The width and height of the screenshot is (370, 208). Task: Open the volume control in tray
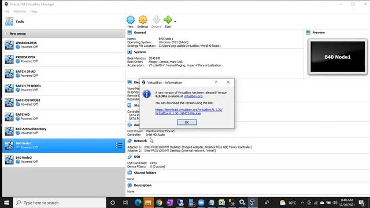coord(335,203)
